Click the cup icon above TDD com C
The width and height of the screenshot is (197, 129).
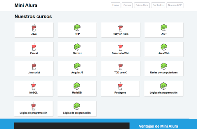click(121, 66)
